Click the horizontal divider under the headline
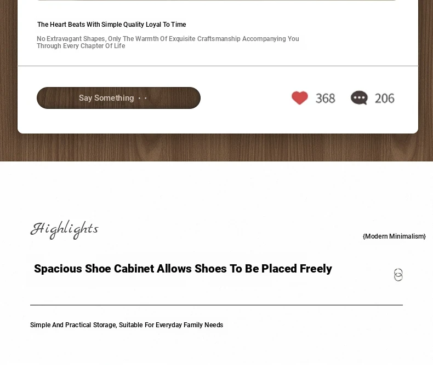The width and height of the screenshot is (433, 365). click(216, 305)
